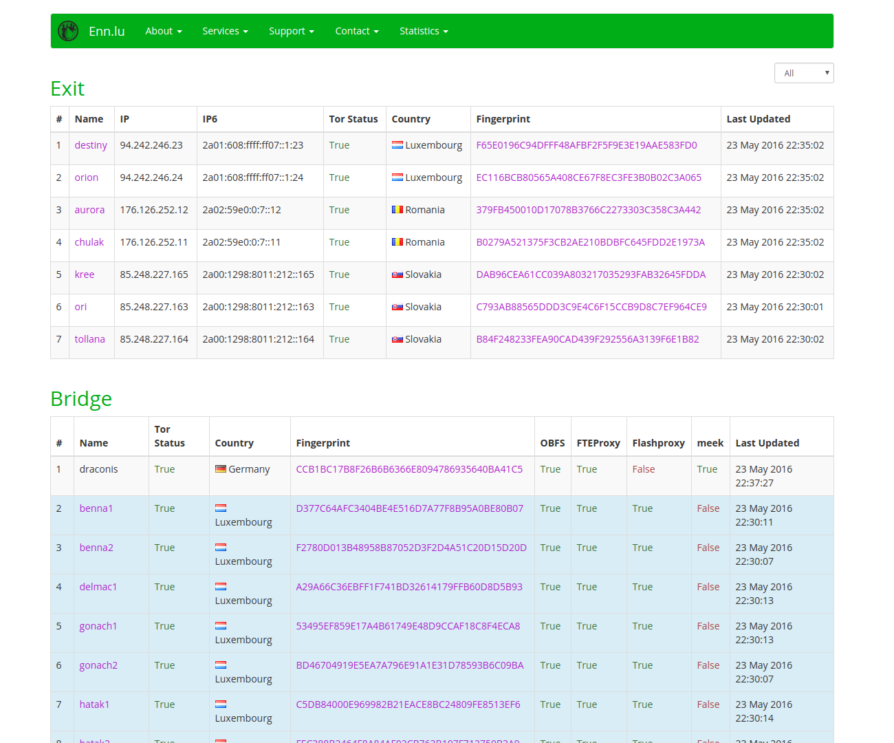The height and width of the screenshot is (743, 894).
Task: Click orion's fingerprint link
Action: (589, 177)
